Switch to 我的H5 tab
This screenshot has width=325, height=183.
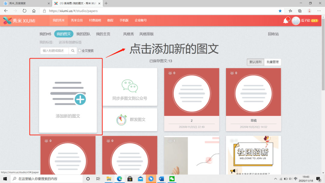point(45,34)
